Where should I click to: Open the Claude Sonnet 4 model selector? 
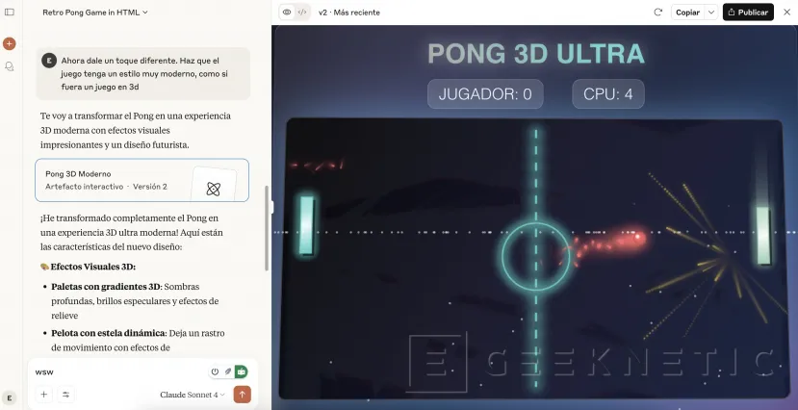tap(192, 395)
